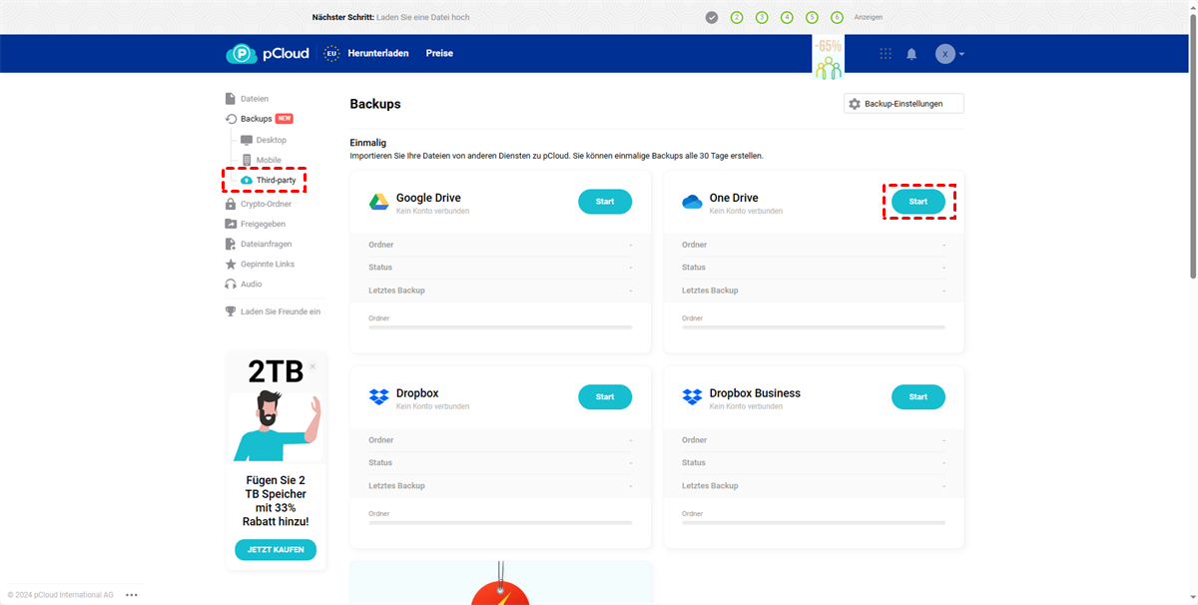Image resolution: width=1198 pixels, height=605 pixels.
Task: Select onboarding step 6 circle
Action: (837, 17)
